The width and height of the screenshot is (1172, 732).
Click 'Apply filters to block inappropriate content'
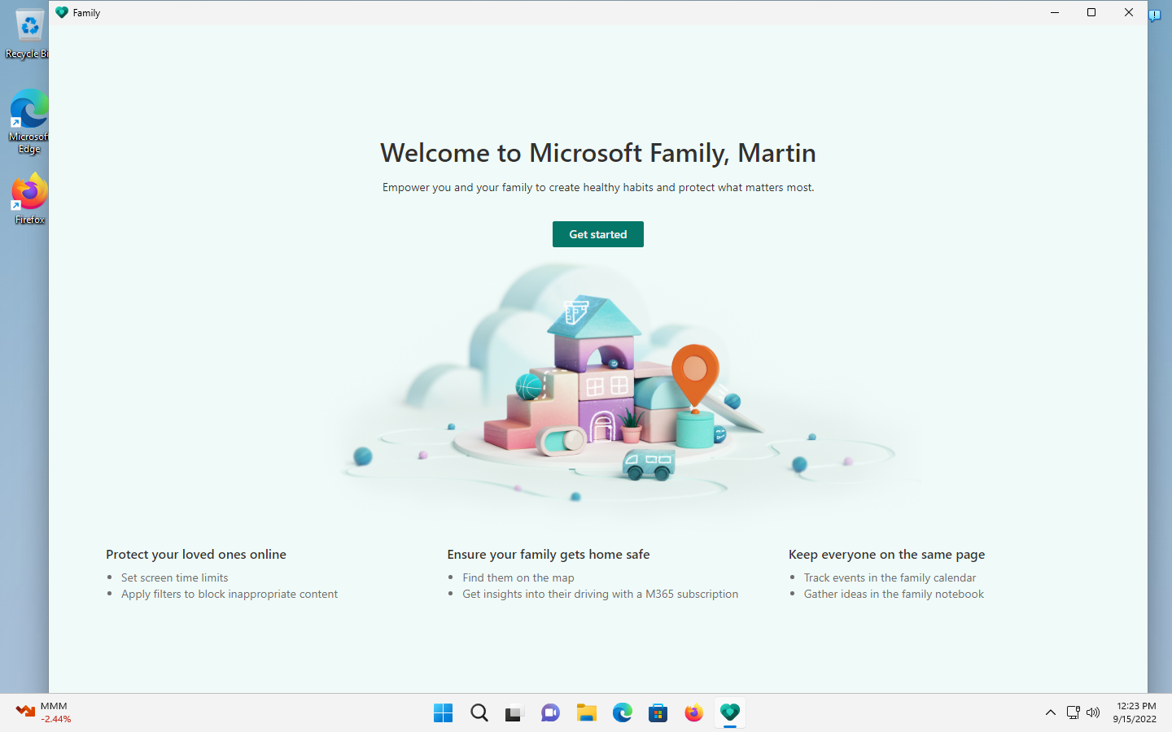pos(230,594)
